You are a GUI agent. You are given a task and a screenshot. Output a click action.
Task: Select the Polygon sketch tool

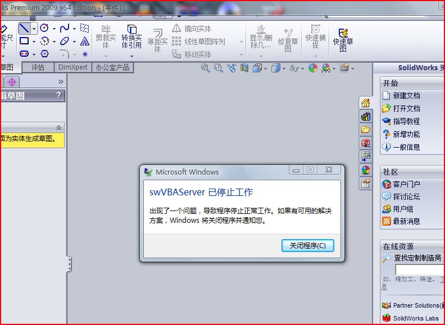(x=44, y=53)
